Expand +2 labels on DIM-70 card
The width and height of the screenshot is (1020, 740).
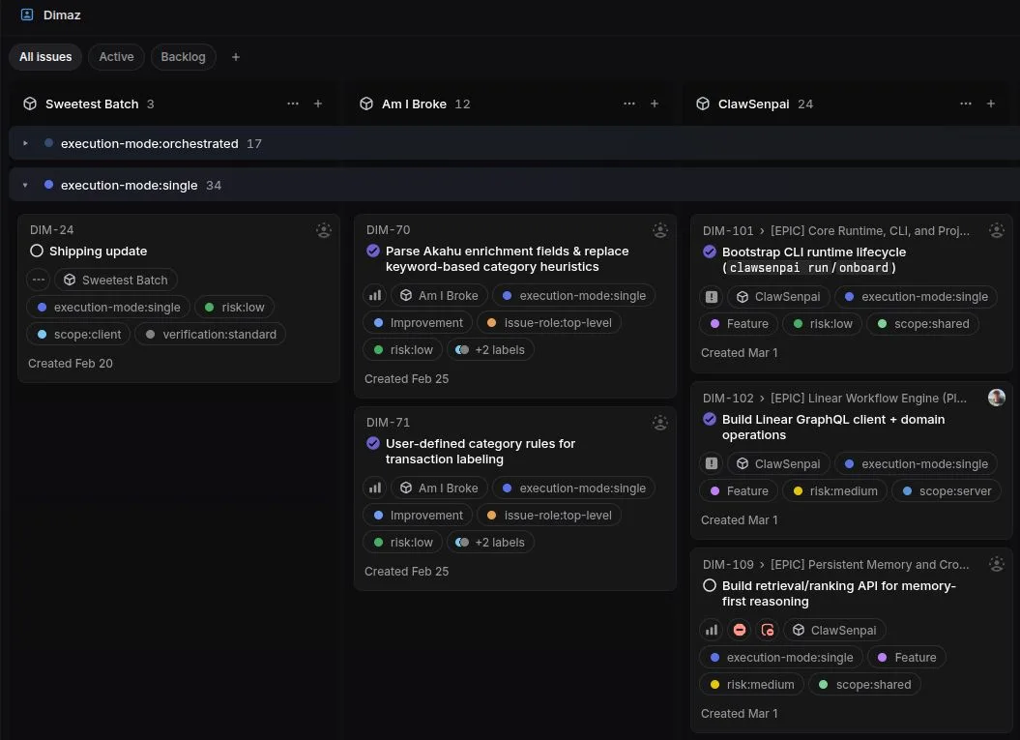[490, 349]
